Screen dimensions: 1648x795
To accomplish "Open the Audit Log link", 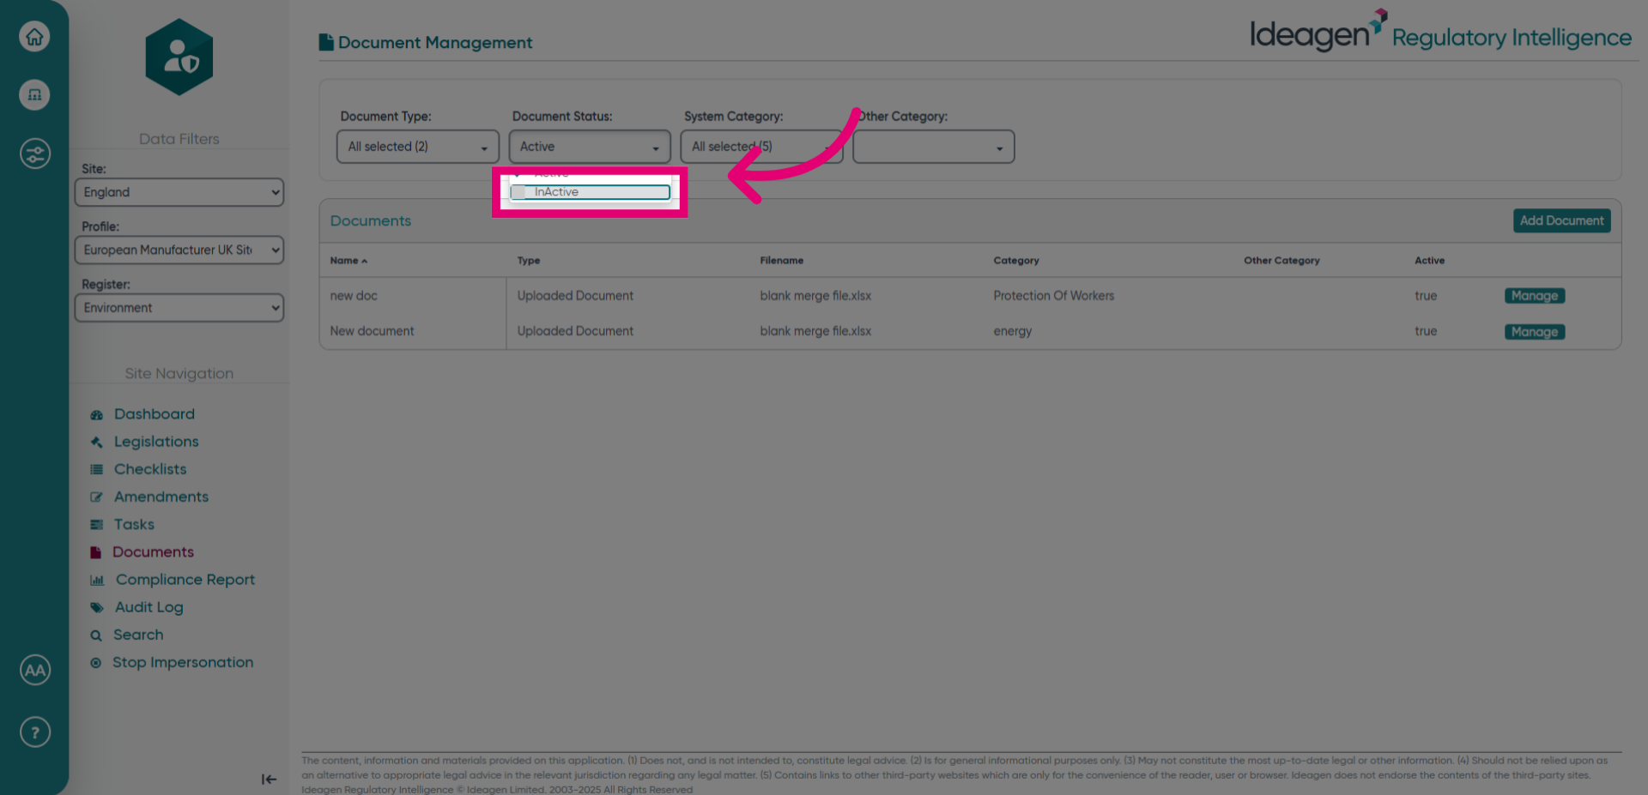I will coord(149,607).
